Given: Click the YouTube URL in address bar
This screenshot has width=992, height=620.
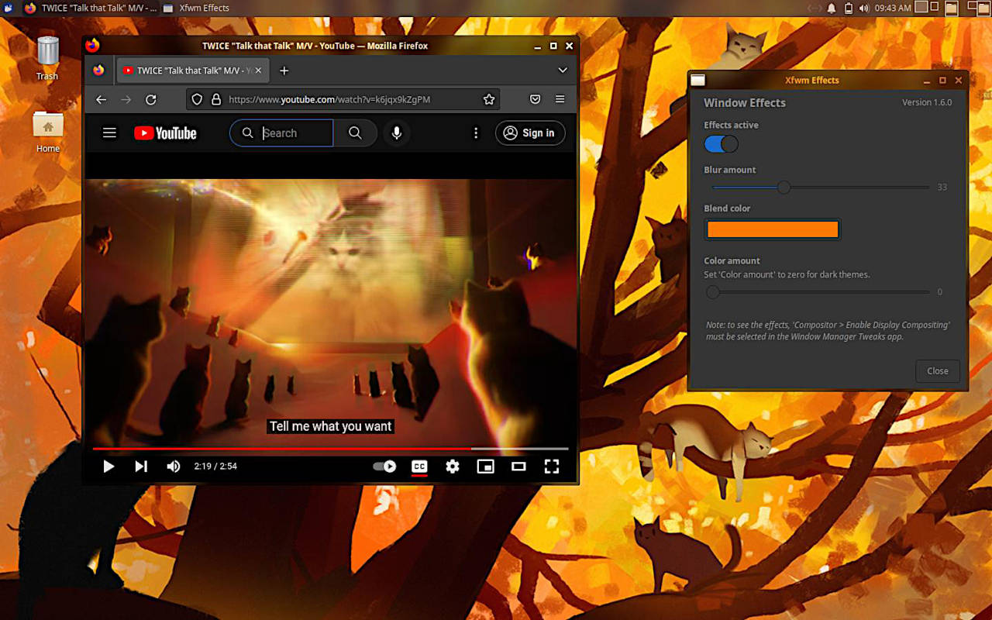Looking at the screenshot, I should coord(329,99).
